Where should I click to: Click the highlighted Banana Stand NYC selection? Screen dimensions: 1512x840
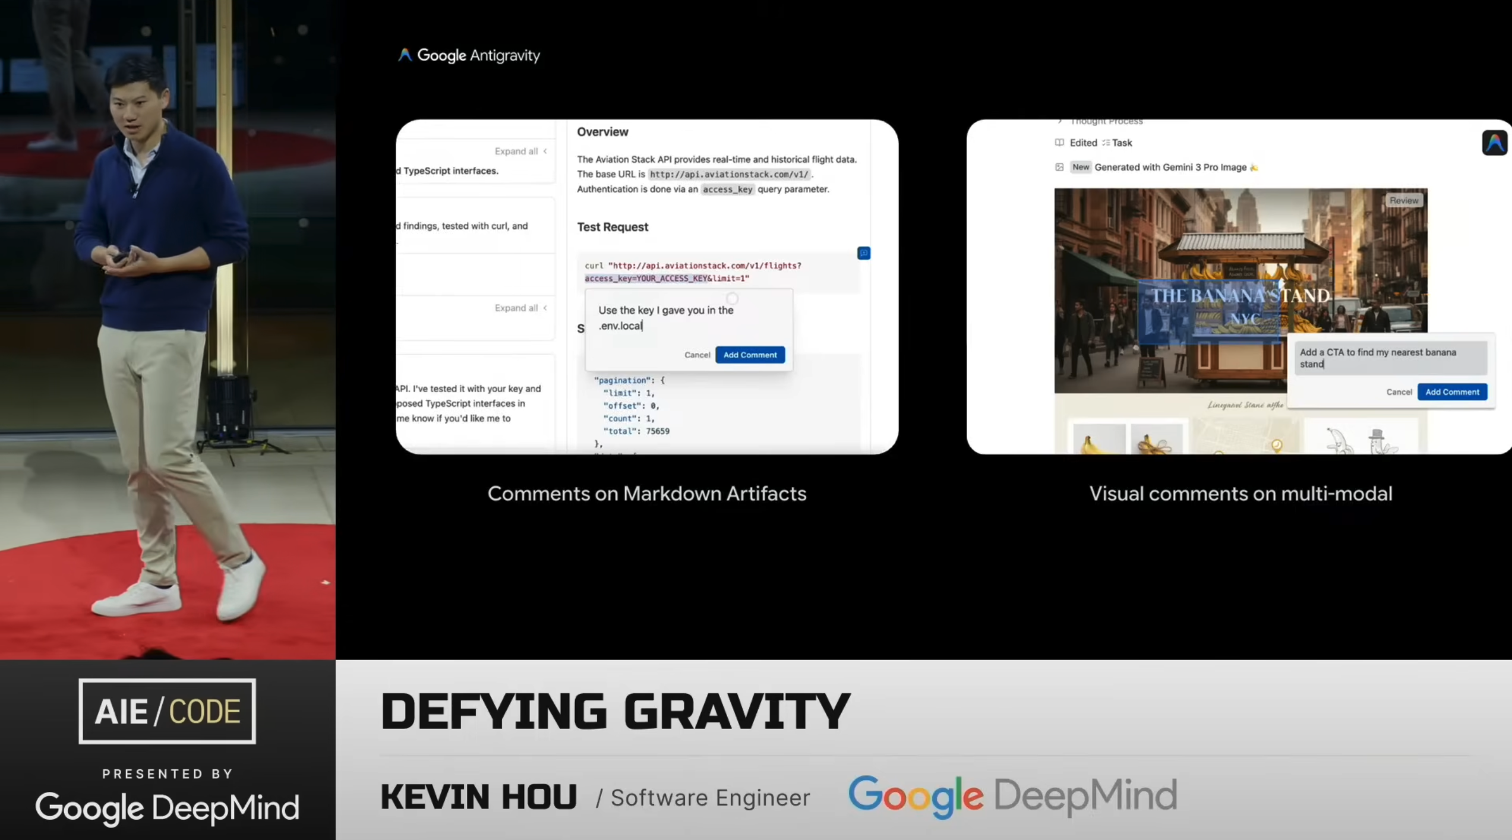(1209, 311)
